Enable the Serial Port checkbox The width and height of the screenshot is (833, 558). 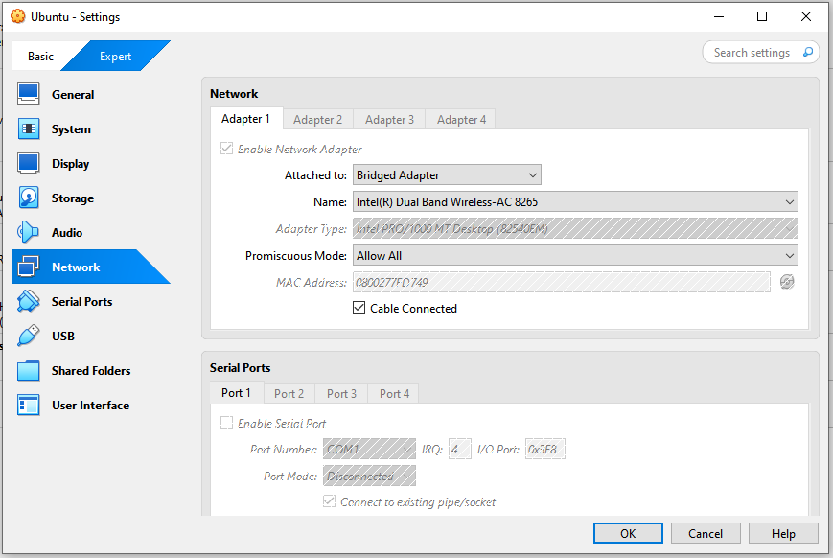pos(227,423)
